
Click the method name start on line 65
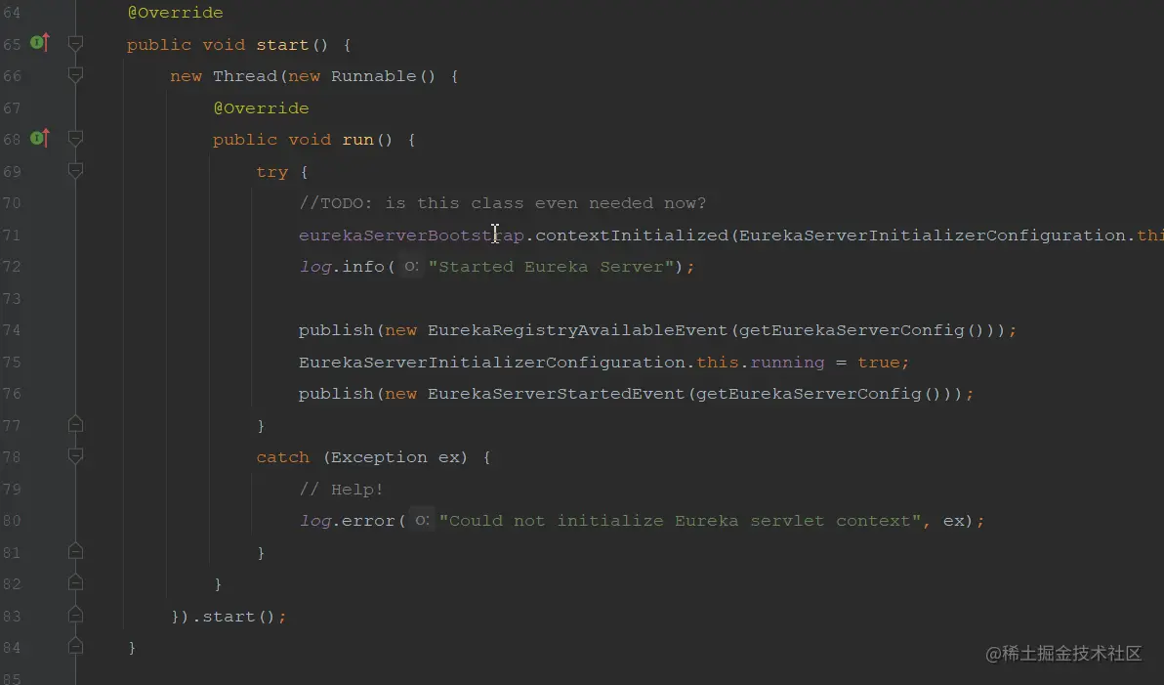tap(282, 45)
